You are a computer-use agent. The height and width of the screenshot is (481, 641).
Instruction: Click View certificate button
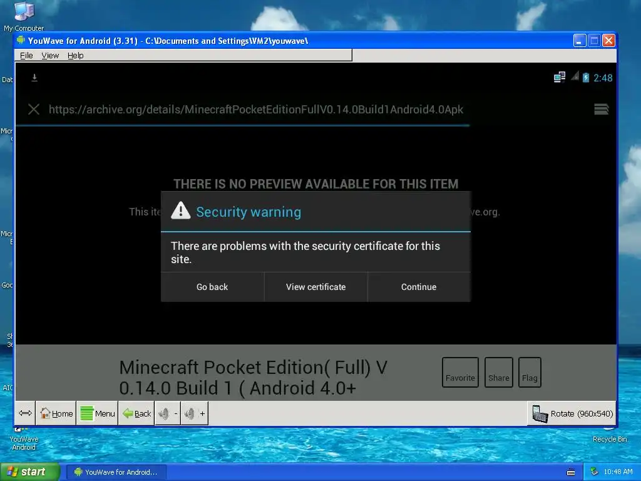coord(315,287)
